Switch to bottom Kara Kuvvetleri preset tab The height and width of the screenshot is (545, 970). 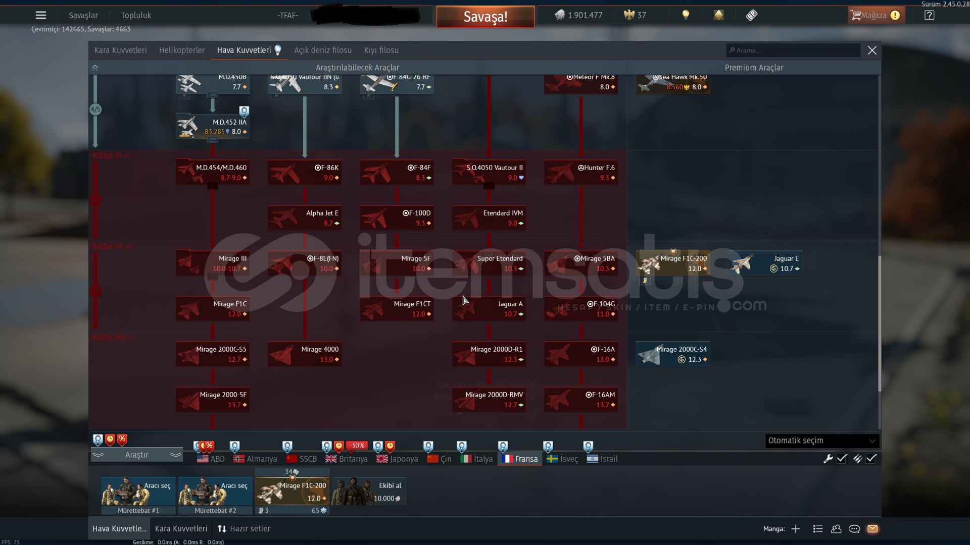click(181, 528)
